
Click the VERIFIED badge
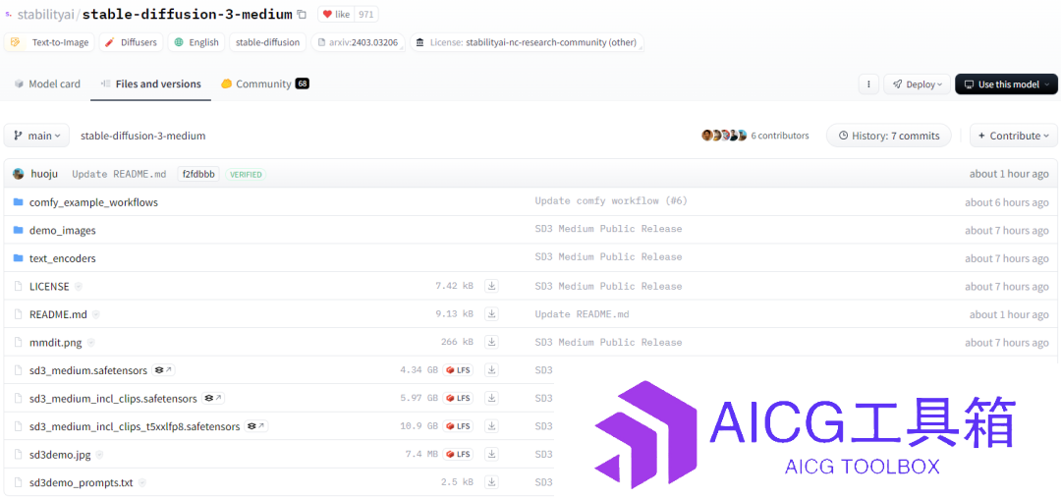click(246, 174)
